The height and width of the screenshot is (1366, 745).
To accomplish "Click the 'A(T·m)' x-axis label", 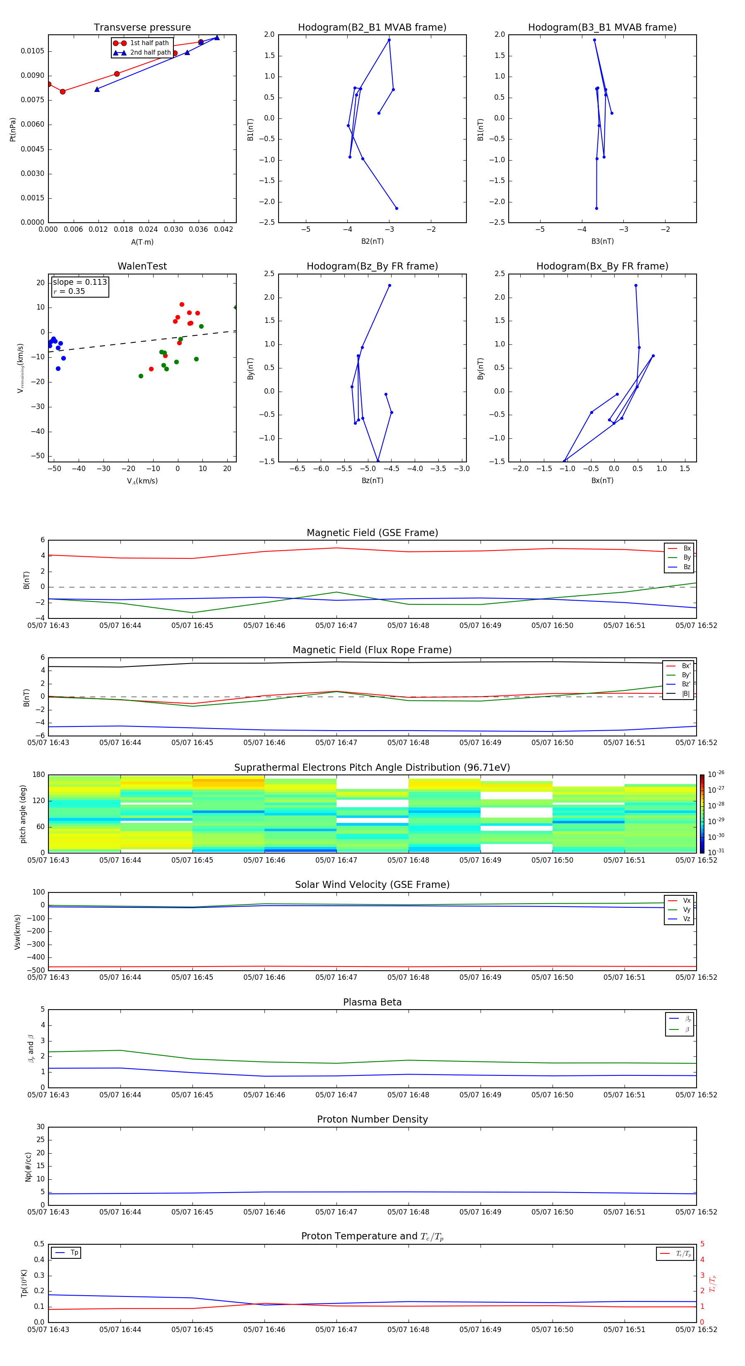I will [x=142, y=242].
